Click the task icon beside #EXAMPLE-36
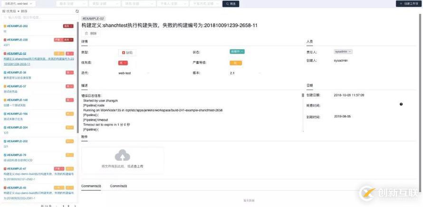 coord(5,72)
